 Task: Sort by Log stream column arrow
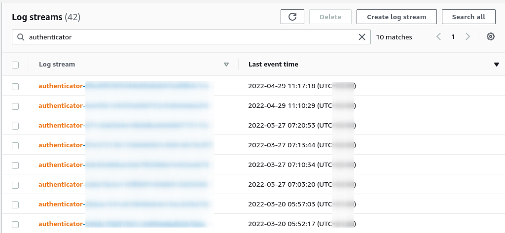click(226, 65)
